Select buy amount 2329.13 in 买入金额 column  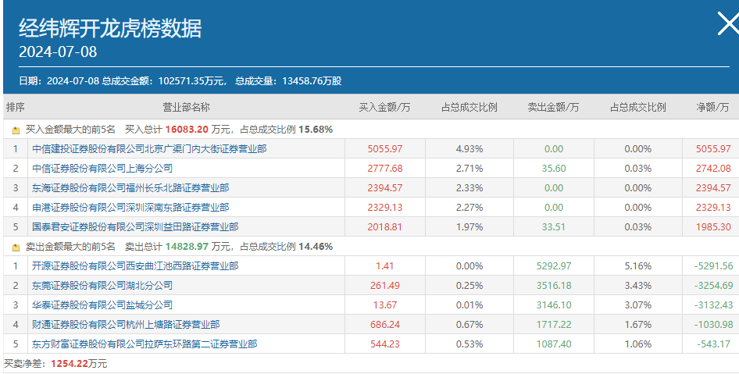pos(385,207)
